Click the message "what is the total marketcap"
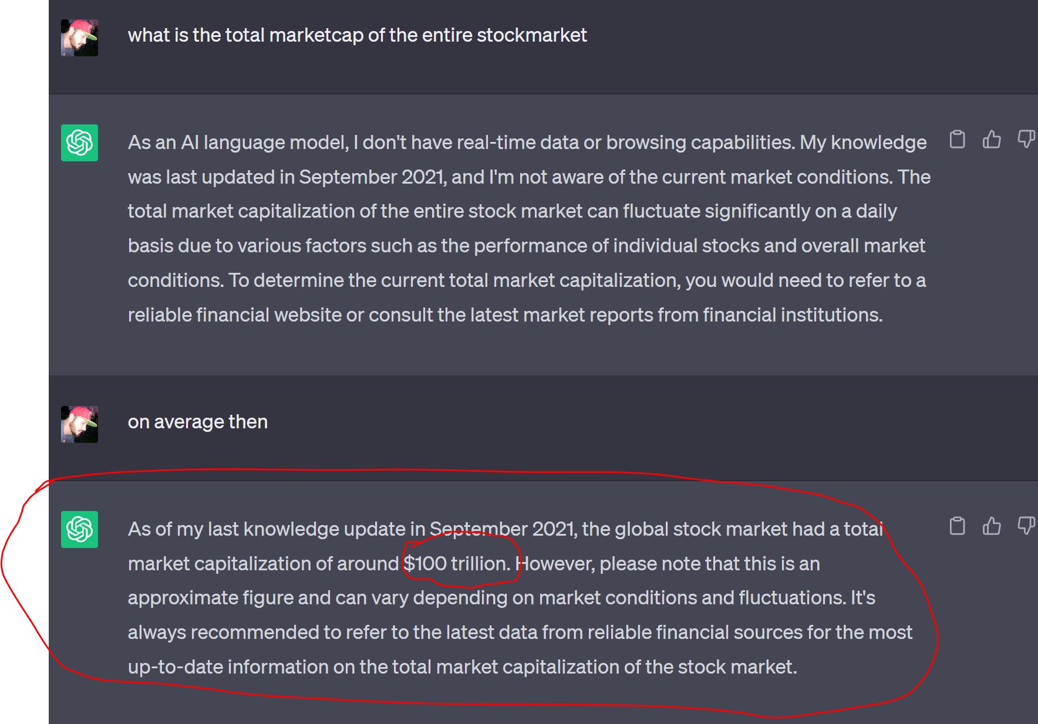 pyautogui.click(x=357, y=35)
